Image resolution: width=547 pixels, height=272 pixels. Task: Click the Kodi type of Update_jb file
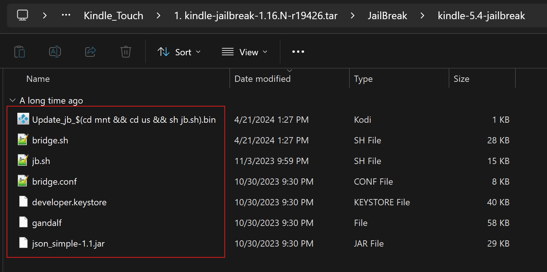(x=362, y=120)
